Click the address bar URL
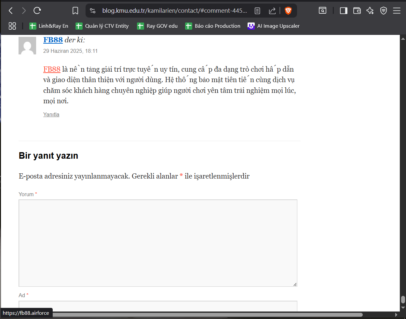 pyautogui.click(x=174, y=11)
